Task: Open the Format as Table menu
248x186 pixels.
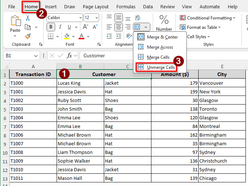Action: click(x=200, y=27)
